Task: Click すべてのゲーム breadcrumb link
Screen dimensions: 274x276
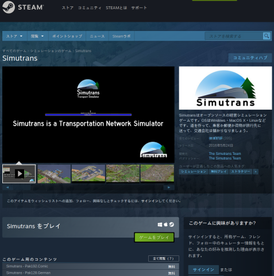Action: [x=14, y=51]
